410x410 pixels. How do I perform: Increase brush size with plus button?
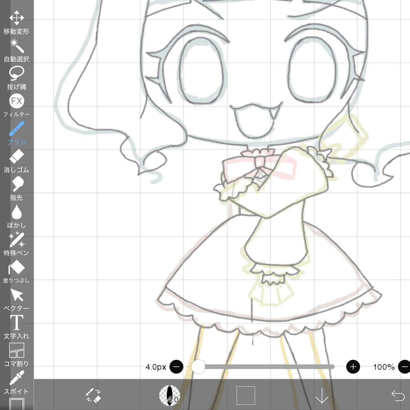353,367
